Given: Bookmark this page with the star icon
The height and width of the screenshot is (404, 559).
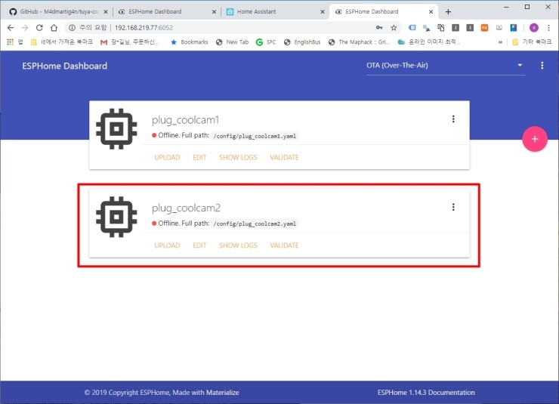Looking at the screenshot, I should click(x=394, y=27).
